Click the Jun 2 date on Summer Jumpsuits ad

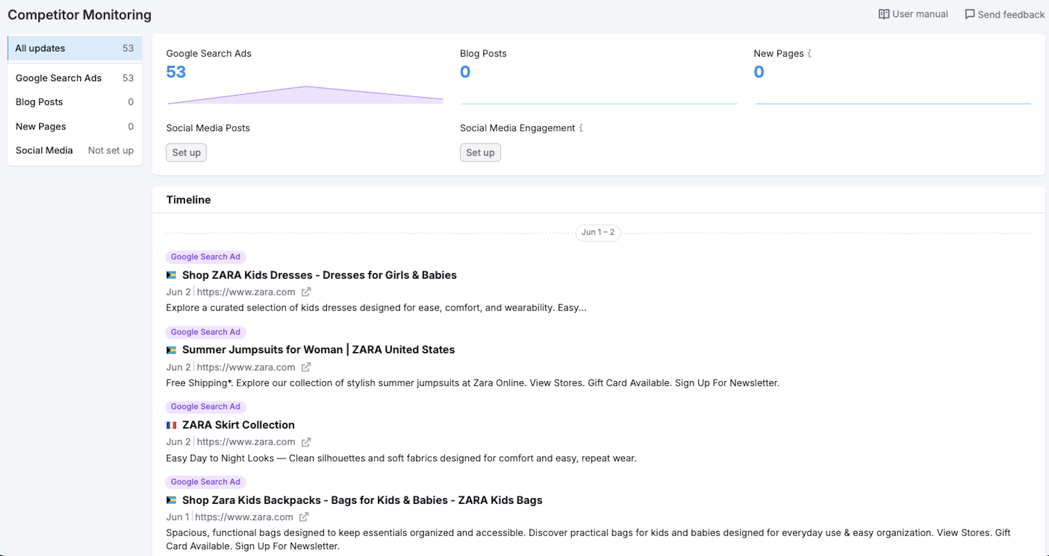178,367
